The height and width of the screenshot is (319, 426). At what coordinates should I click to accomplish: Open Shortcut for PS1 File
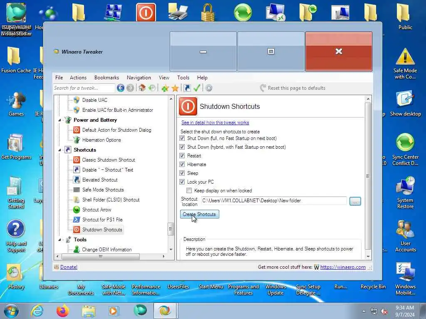(x=102, y=220)
